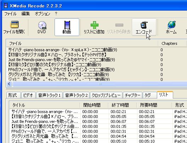Add to list with green plus icon
The image size is (187, 143).
[94, 27]
